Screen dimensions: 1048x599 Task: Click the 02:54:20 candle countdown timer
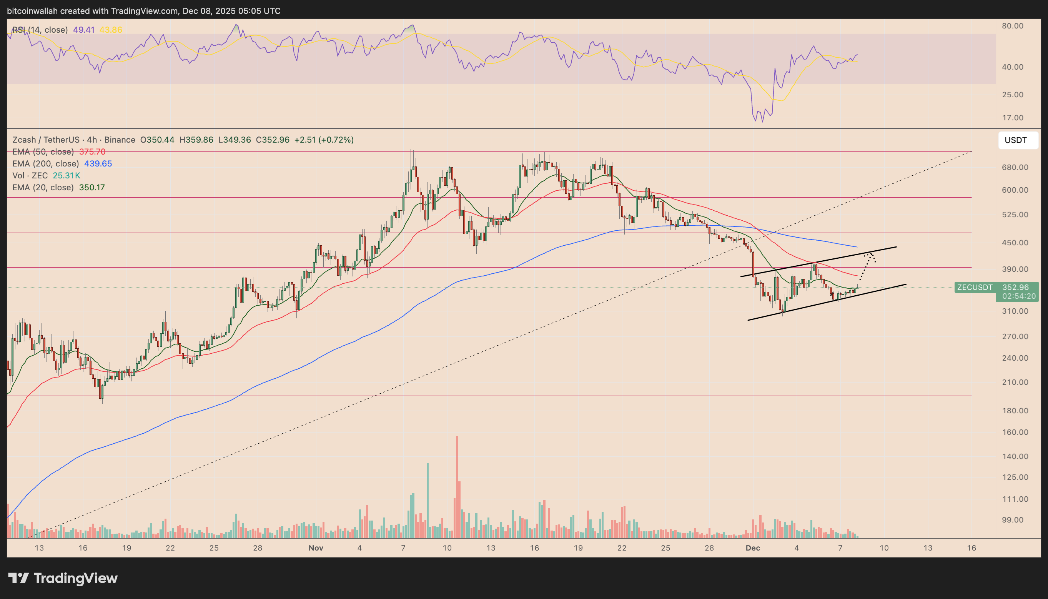(x=1018, y=296)
